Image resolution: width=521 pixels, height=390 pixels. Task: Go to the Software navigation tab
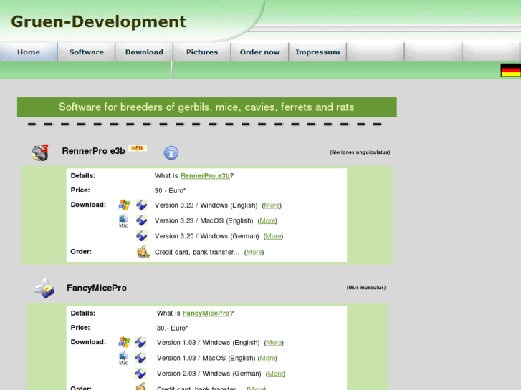point(87,52)
